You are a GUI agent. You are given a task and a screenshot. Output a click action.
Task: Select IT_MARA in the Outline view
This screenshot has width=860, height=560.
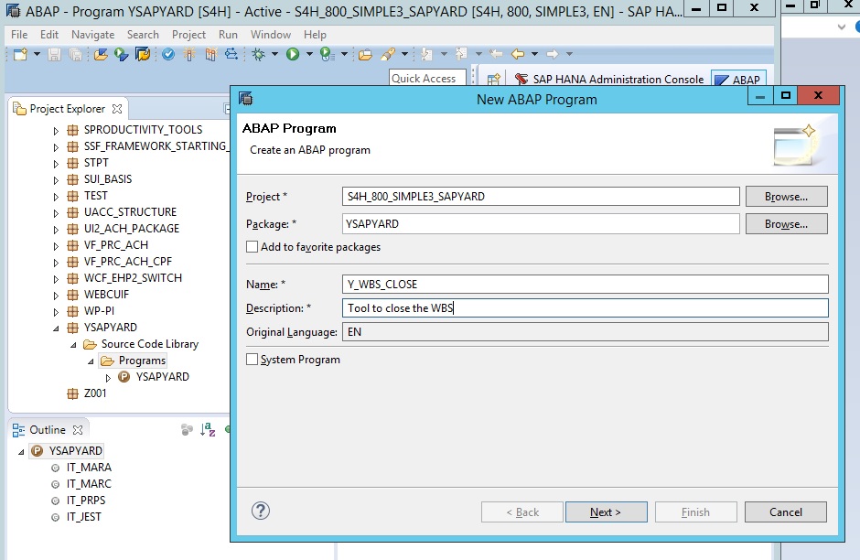(89, 468)
